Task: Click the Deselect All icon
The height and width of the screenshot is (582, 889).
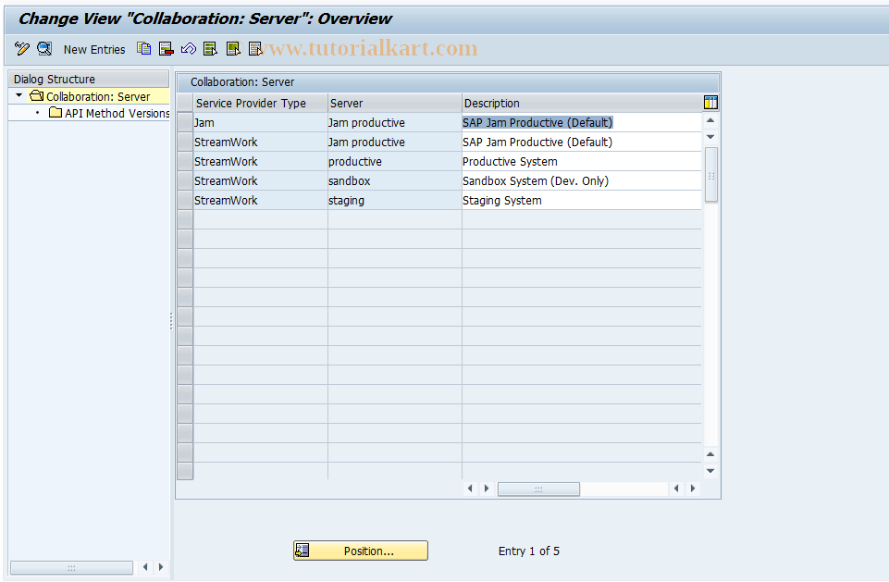Action: 255,49
